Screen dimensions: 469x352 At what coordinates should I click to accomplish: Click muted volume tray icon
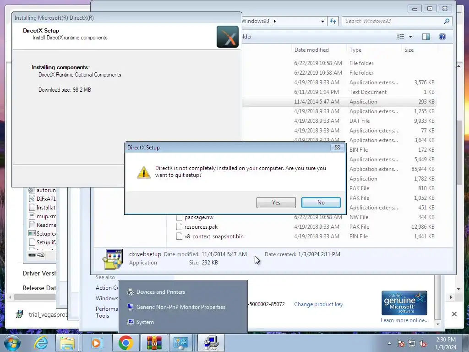click(423, 343)
